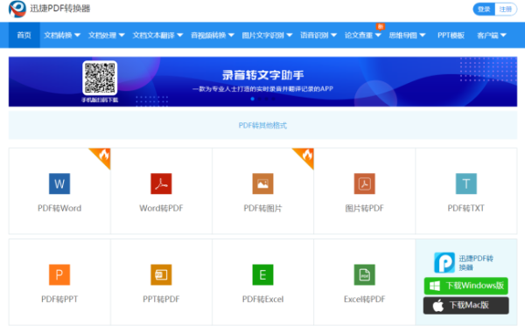The height and width of the screenshot is (332, 525).
Task: Open the PDF转Word blue W icon
Action: click(x=59, y=183)
